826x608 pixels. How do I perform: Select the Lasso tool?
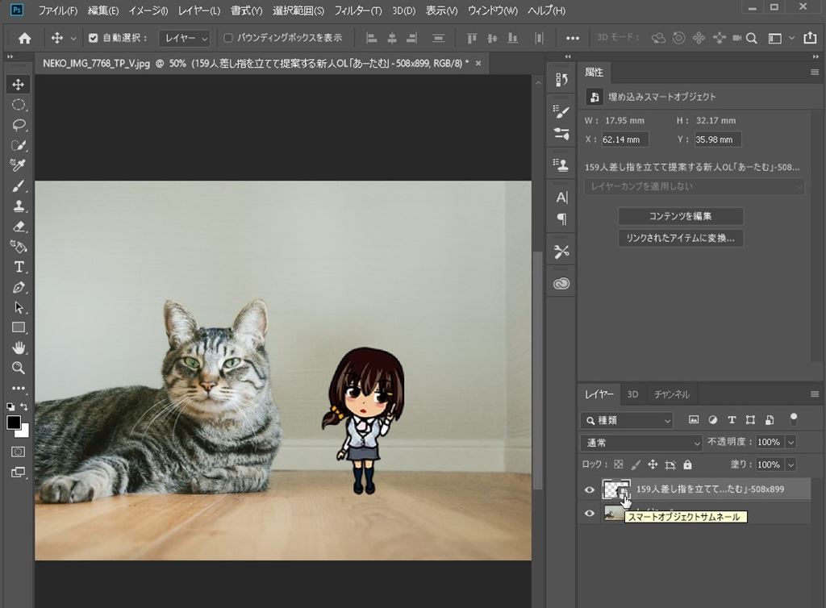point(19,125)
